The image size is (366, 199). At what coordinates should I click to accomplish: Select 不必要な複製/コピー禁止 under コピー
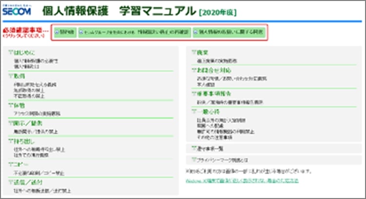pyautogui.click(x=39, y=173)
